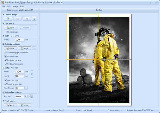Click the '4. Set print options' heading

(11, 44)
